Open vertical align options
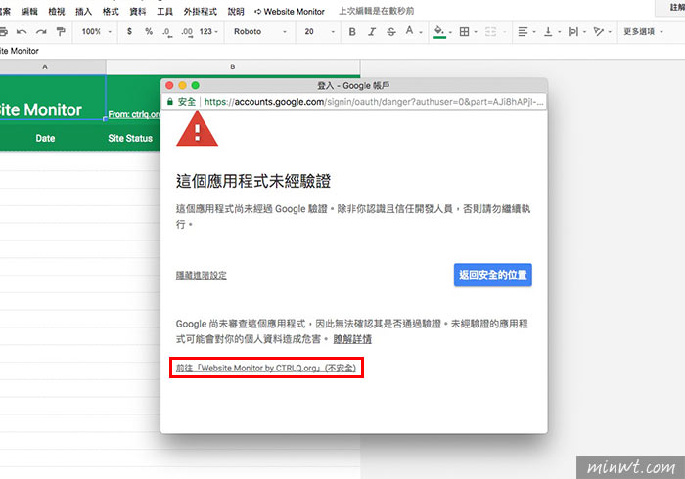This screenshot has width=685, height=479. 552,32
